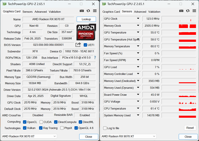The image size is (199, 141).
Task: Click the BIOS export share icon
Action: pyautogui.click(x=78, y=45)
